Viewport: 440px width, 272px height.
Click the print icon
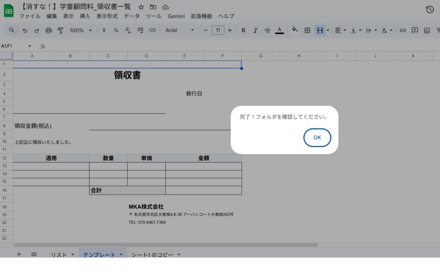pos(49,30)
